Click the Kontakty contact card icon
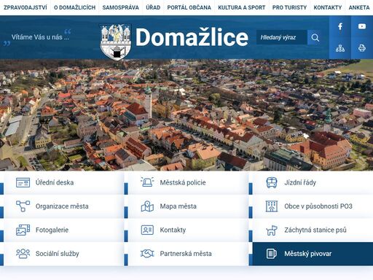This screenshot has height=280, width=373. 147,230
